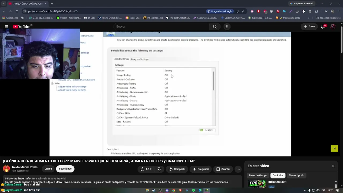Viewport: 343px width, 193px height.
Task: Open the Stream - Kick Dashboard bookmark
Action: point(68,18)
